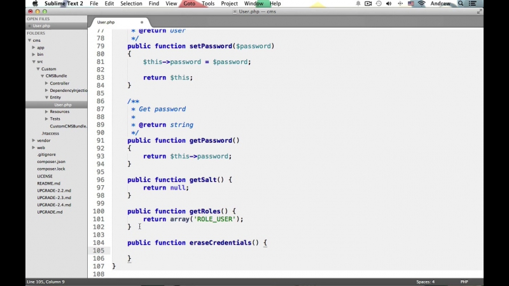Click the screen recording camera icon
The width and height of the screenshot is (509, 286).
(x=368, y=4)
